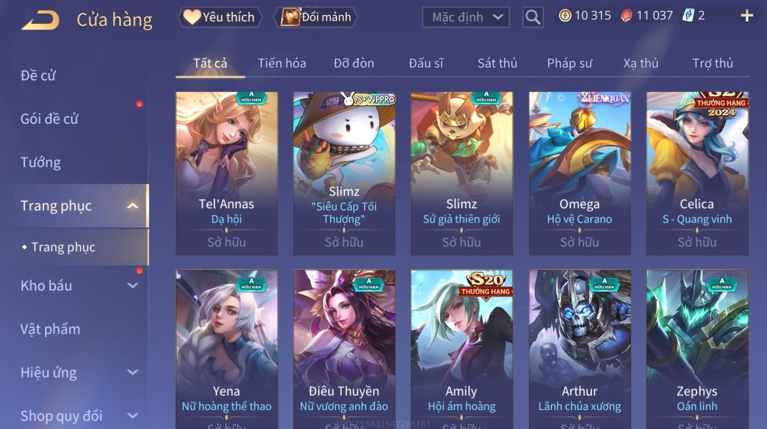Open Đổi mảnh shard exchange
Image resolution: width=767 pixels, height=429 pixels.
[316, 17]
